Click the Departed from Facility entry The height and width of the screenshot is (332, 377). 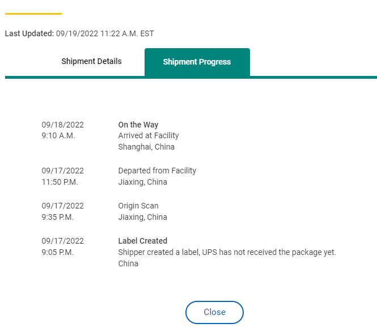[x=157, y=171]
